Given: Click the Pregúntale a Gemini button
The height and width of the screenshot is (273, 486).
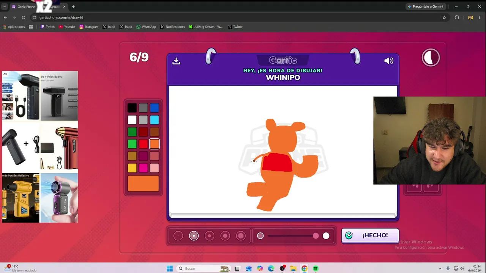Looking at the screenshot, I should pos(425,6).
